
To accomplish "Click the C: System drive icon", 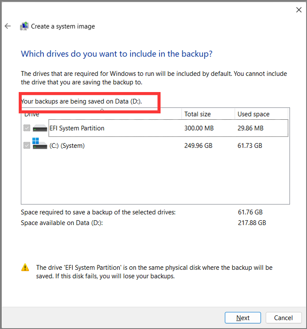I will pos(40,145).
